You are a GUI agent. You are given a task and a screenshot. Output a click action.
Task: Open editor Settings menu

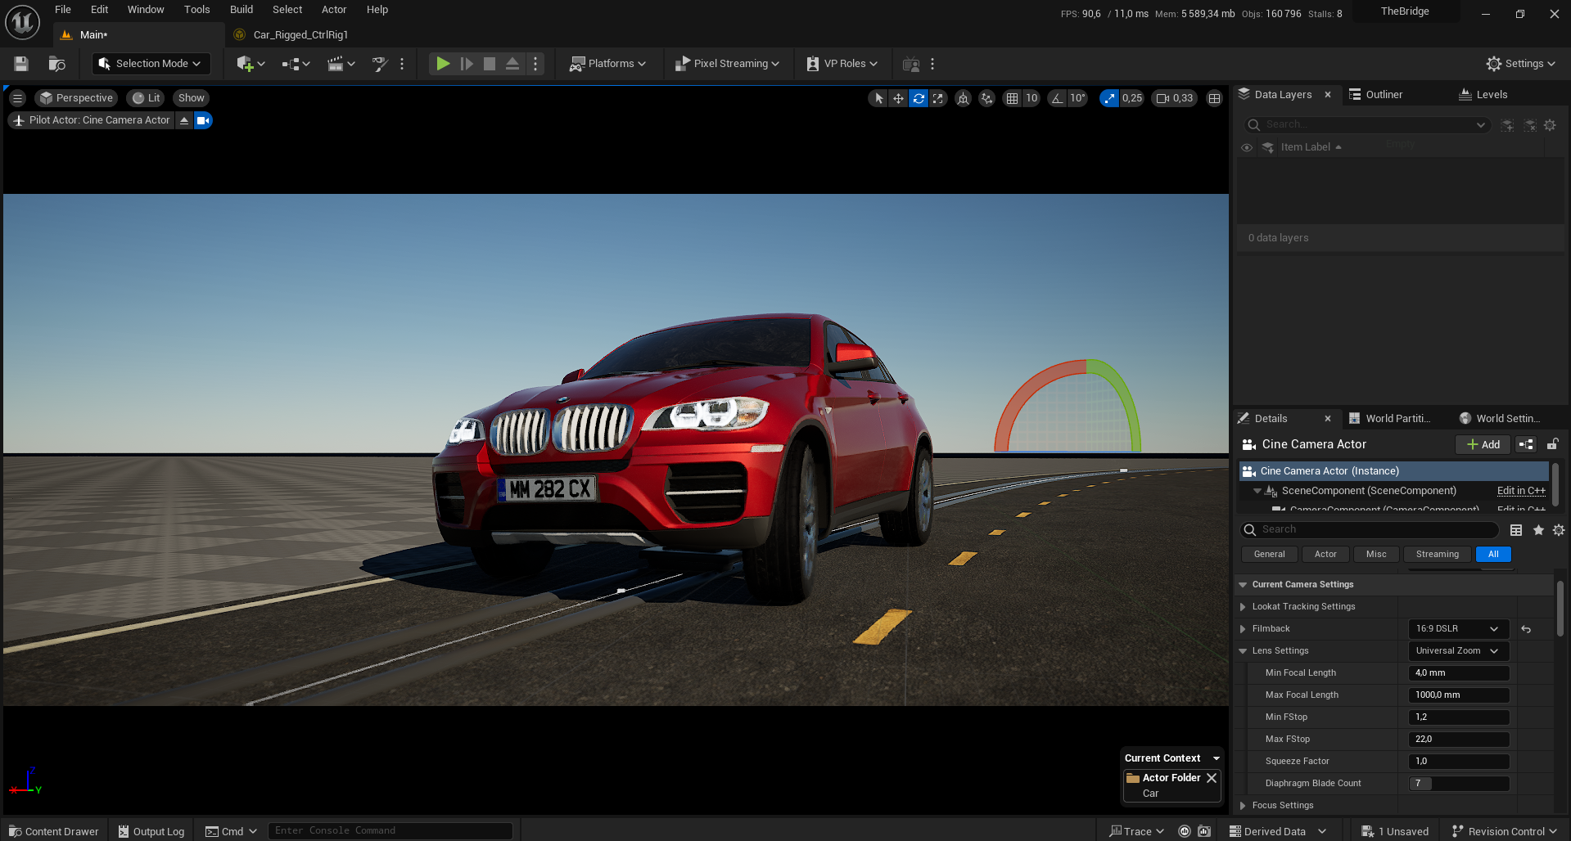(1521, 64)
